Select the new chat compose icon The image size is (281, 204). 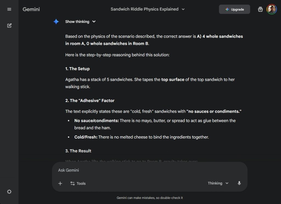click(x=9, y=25)
